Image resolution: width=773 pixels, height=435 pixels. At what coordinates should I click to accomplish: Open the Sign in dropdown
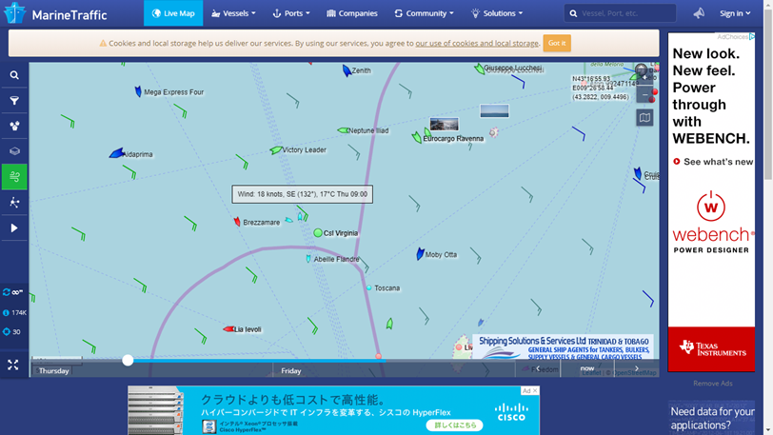tap(735, 13)
